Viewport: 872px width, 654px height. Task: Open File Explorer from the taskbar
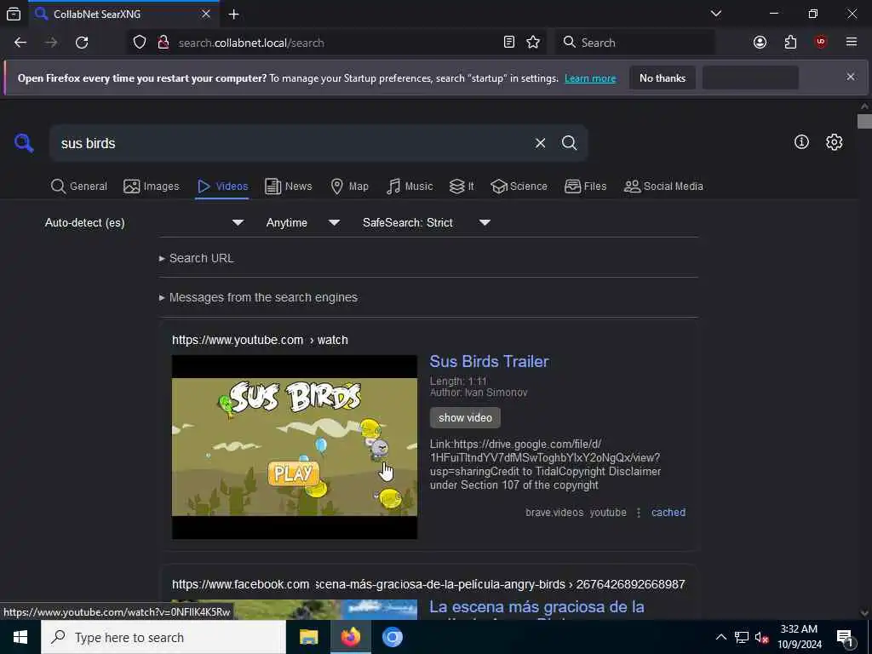308,637
